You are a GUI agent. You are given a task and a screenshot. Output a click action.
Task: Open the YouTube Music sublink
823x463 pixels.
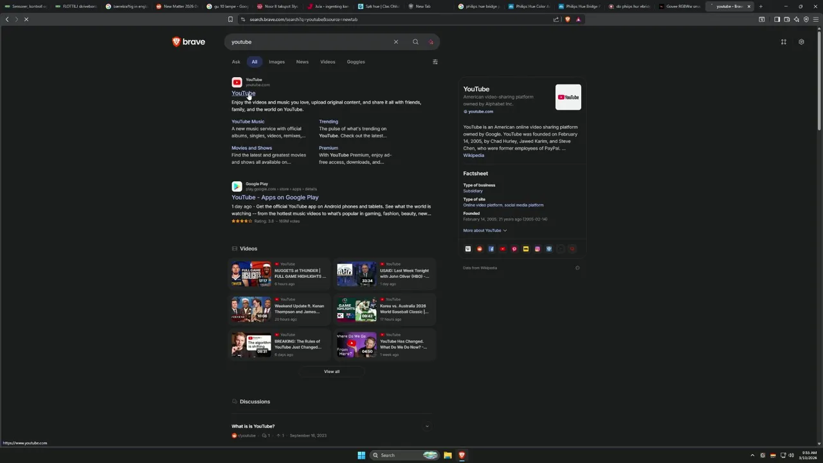click(248, 122)
